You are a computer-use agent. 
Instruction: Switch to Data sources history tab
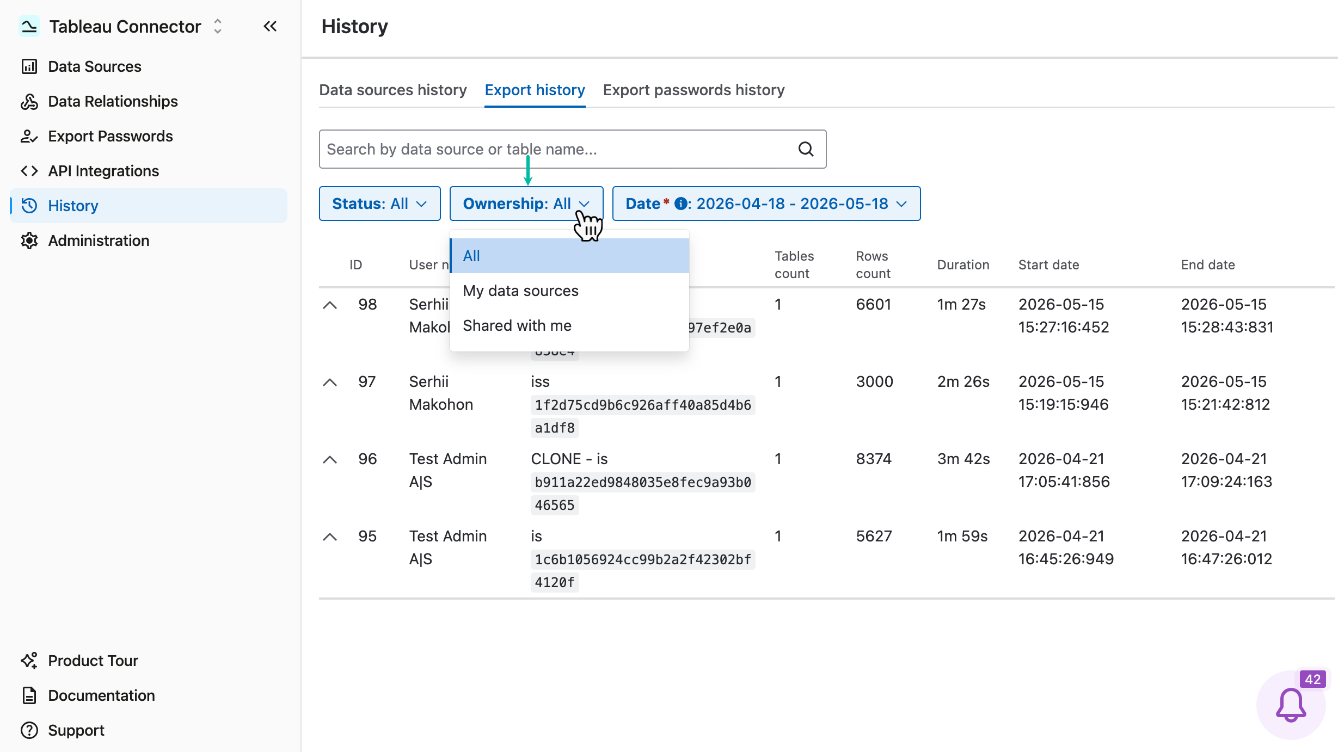tap(393, 90)
